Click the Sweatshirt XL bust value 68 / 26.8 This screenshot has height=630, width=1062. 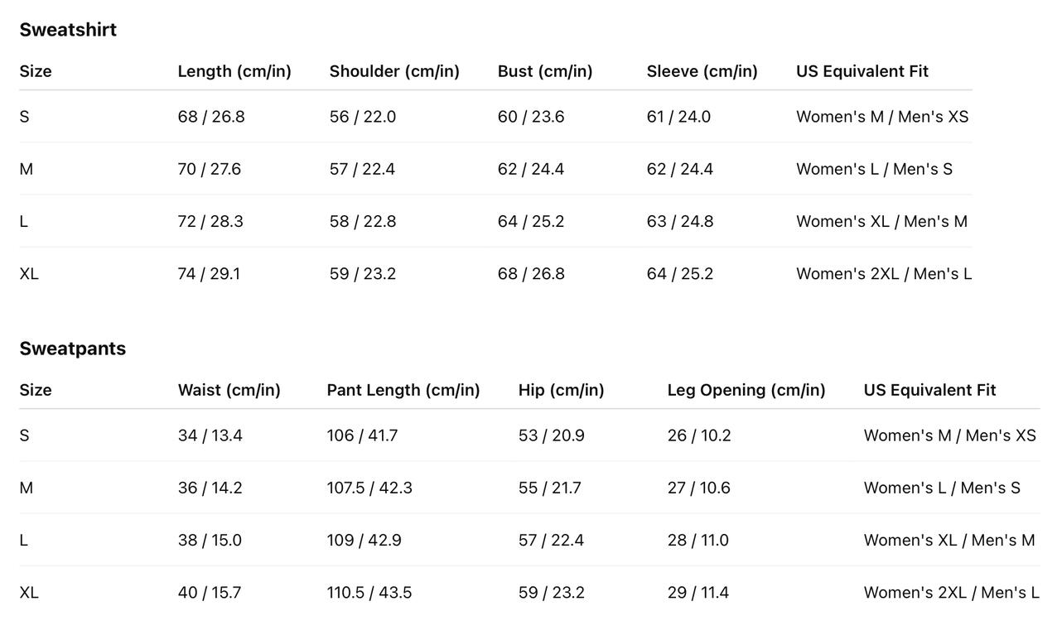tap(531, 274)
